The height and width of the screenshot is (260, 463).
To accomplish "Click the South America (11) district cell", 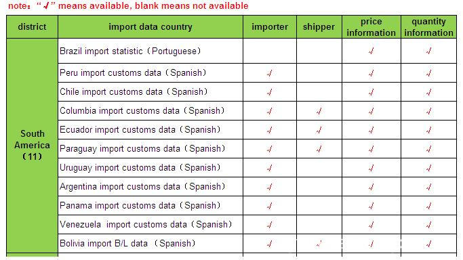I will (x=32, y=145).
